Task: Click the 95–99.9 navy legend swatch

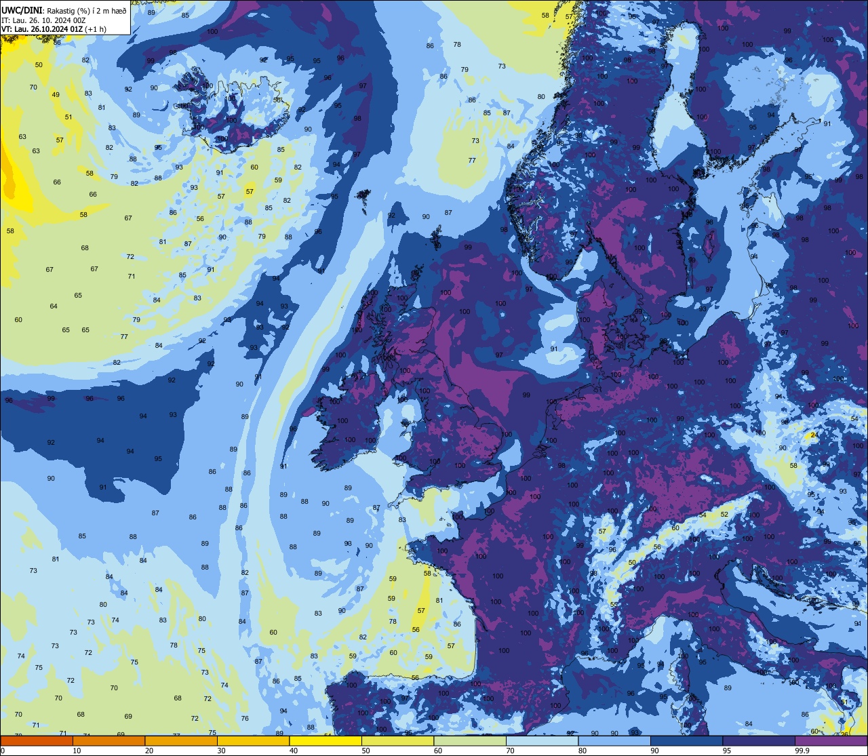Action: [x=759, y=740]
